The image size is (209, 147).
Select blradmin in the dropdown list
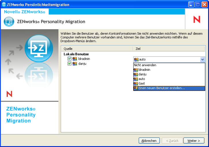click(x=169, y=70)
